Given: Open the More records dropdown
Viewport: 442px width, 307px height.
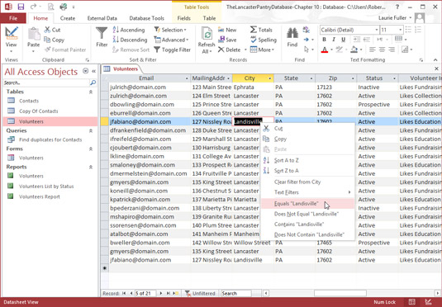Looking at the screenshot, I should (x=263, y=50).
